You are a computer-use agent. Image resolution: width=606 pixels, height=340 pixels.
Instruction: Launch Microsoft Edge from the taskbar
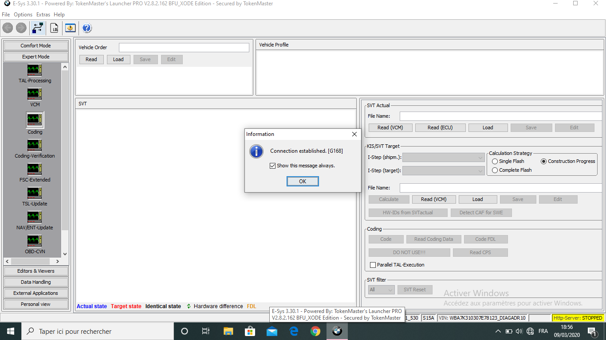(x=294, y=331)
